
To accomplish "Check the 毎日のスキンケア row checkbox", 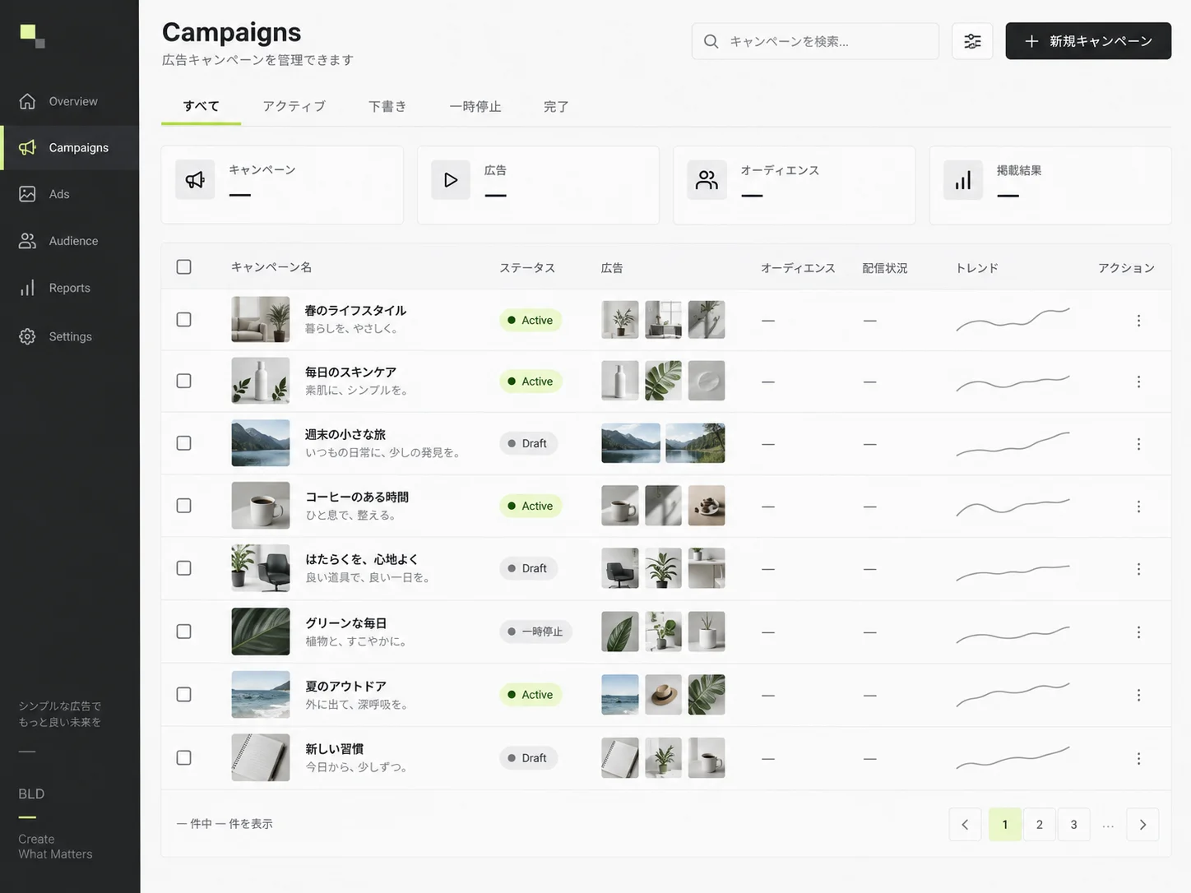I will (184, 381).
